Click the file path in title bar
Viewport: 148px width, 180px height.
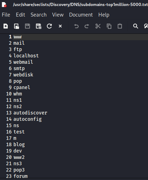(80, 5)
